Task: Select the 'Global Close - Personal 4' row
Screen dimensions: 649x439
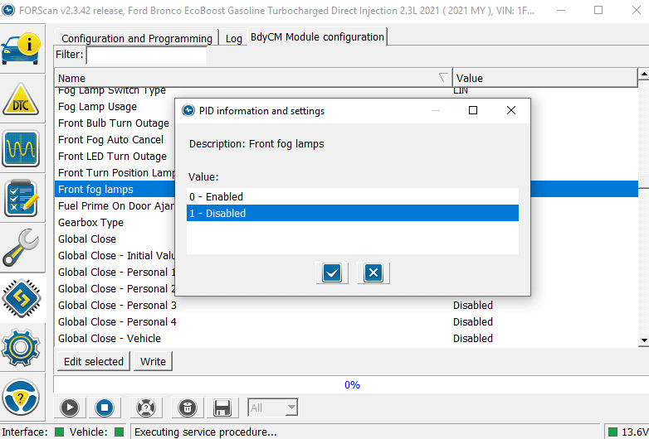Action: [346, 321]
